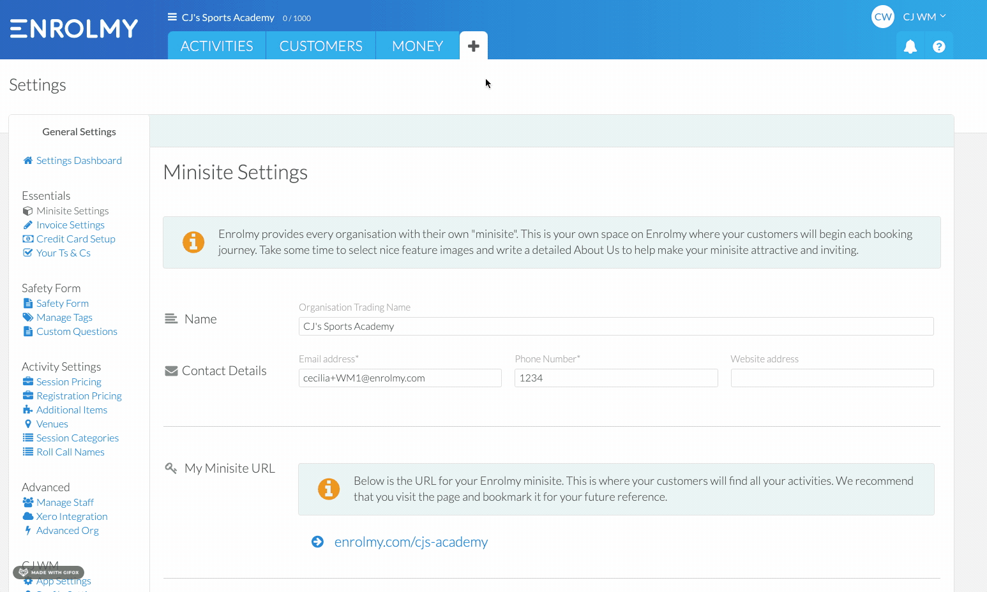Click the map pin icon beside Venues

point(27,424)
